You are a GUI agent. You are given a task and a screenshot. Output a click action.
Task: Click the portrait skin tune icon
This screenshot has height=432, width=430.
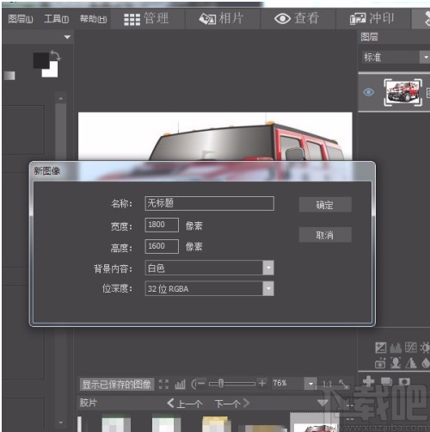[x=396, y=363]
